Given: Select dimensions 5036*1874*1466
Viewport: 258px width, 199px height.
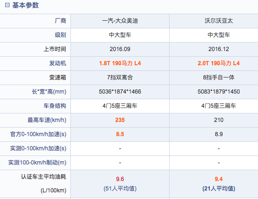Looking at the screenshot, I should click(x=120, y=92).
